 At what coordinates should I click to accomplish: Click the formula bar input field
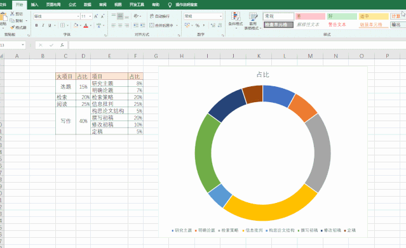tap(237, 45)
